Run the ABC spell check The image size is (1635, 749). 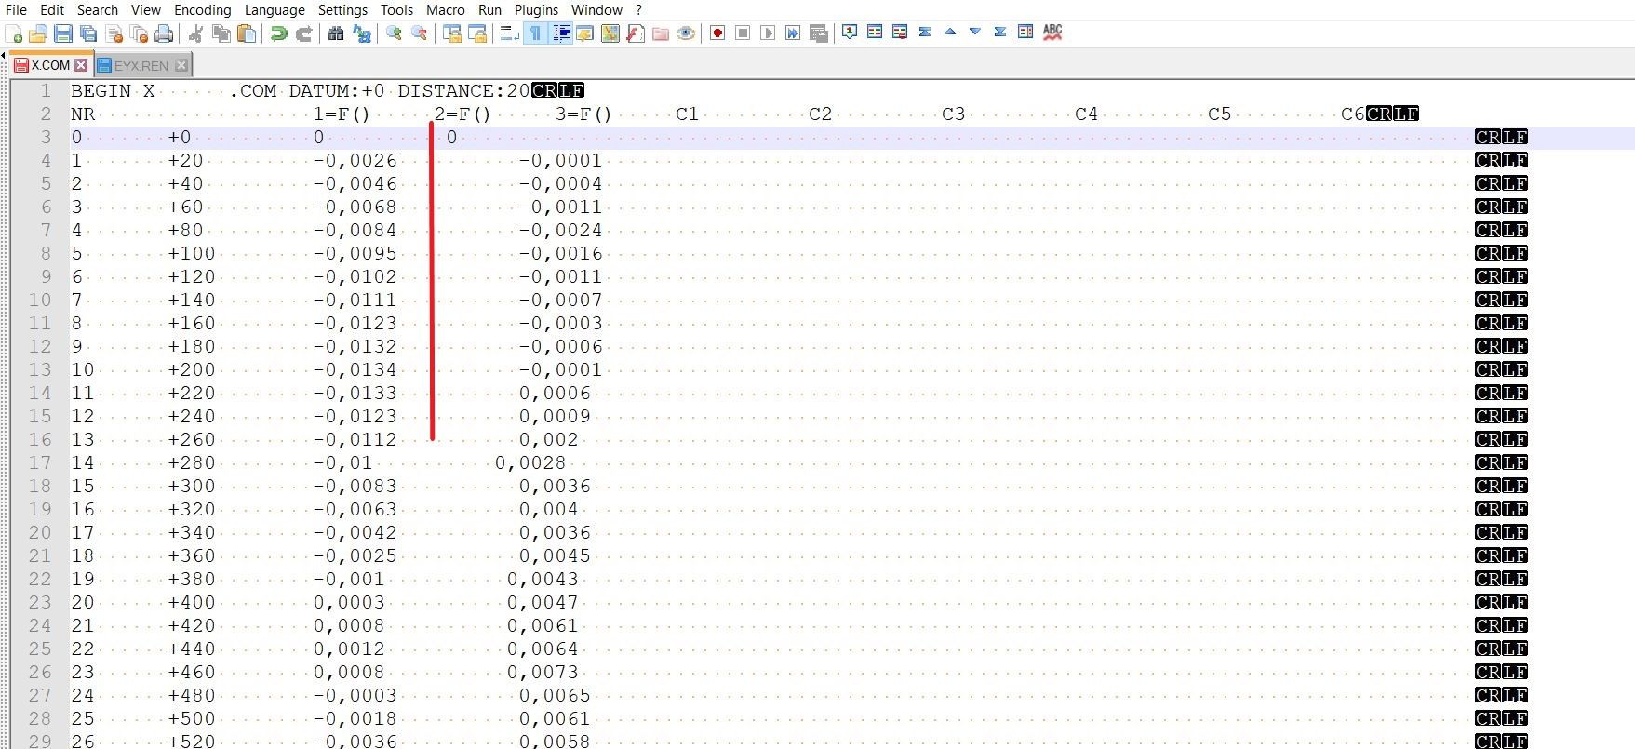[x=1052, y=32]
